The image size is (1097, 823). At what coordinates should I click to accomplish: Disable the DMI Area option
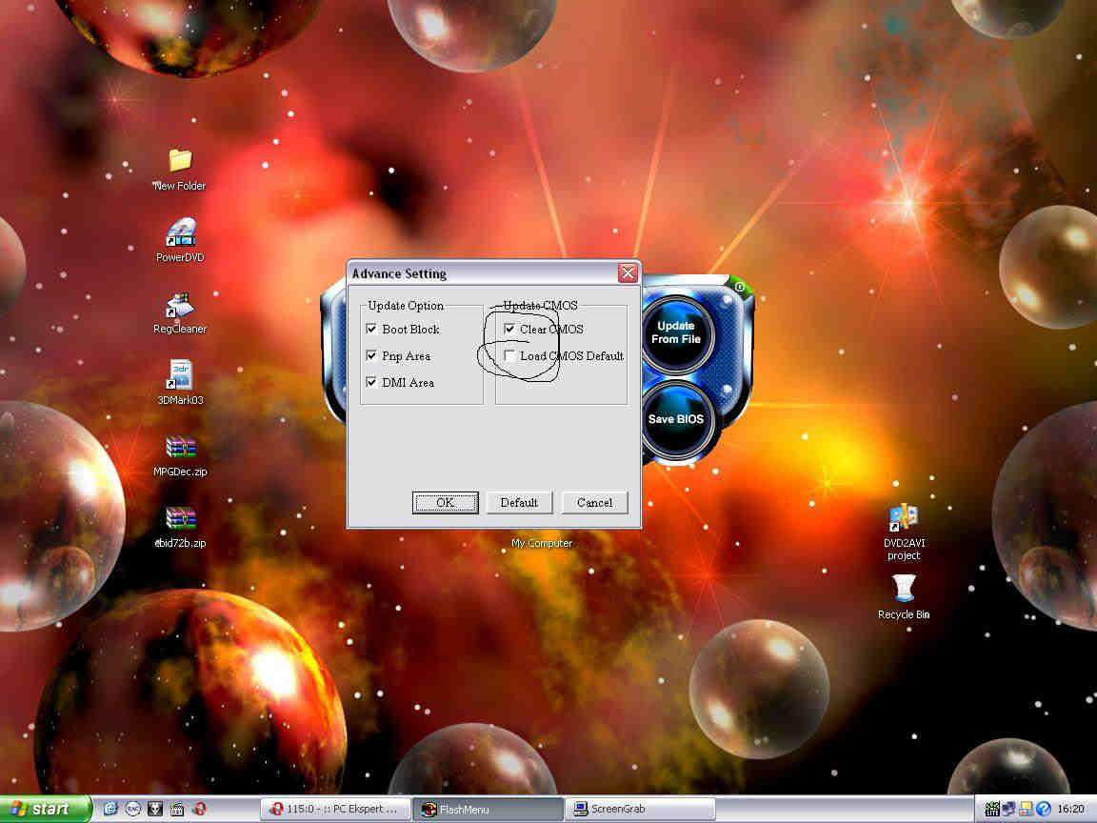coord(371,383)
